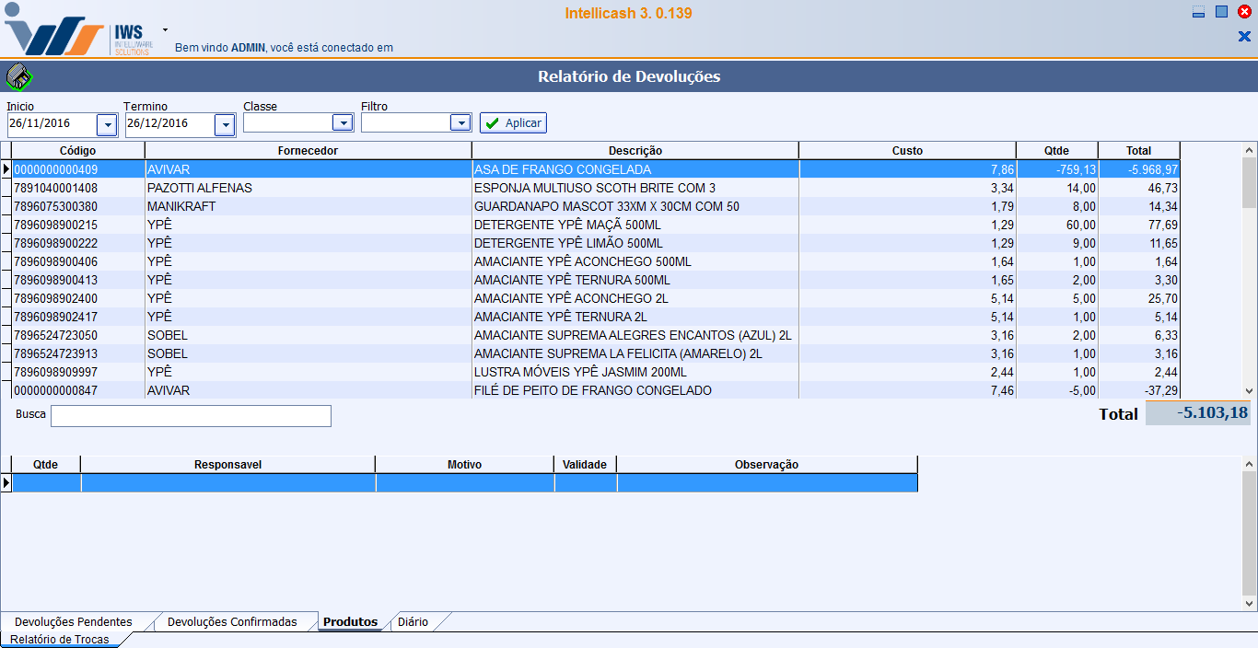This screenshot has height=648, width=1258.
Task: Select DETERGENTE YPÊ MAÇÃ 500ML row
Action: coord(595,225)
